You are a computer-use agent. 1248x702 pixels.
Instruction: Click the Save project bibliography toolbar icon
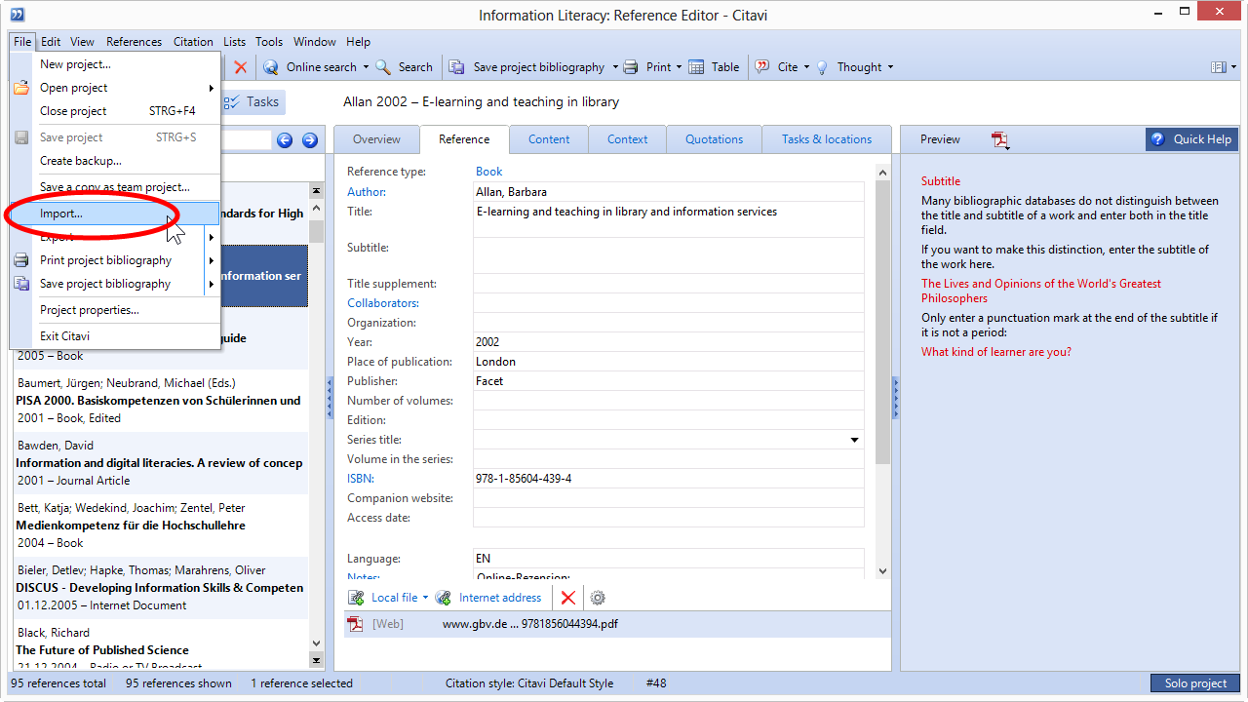(456, 67)
